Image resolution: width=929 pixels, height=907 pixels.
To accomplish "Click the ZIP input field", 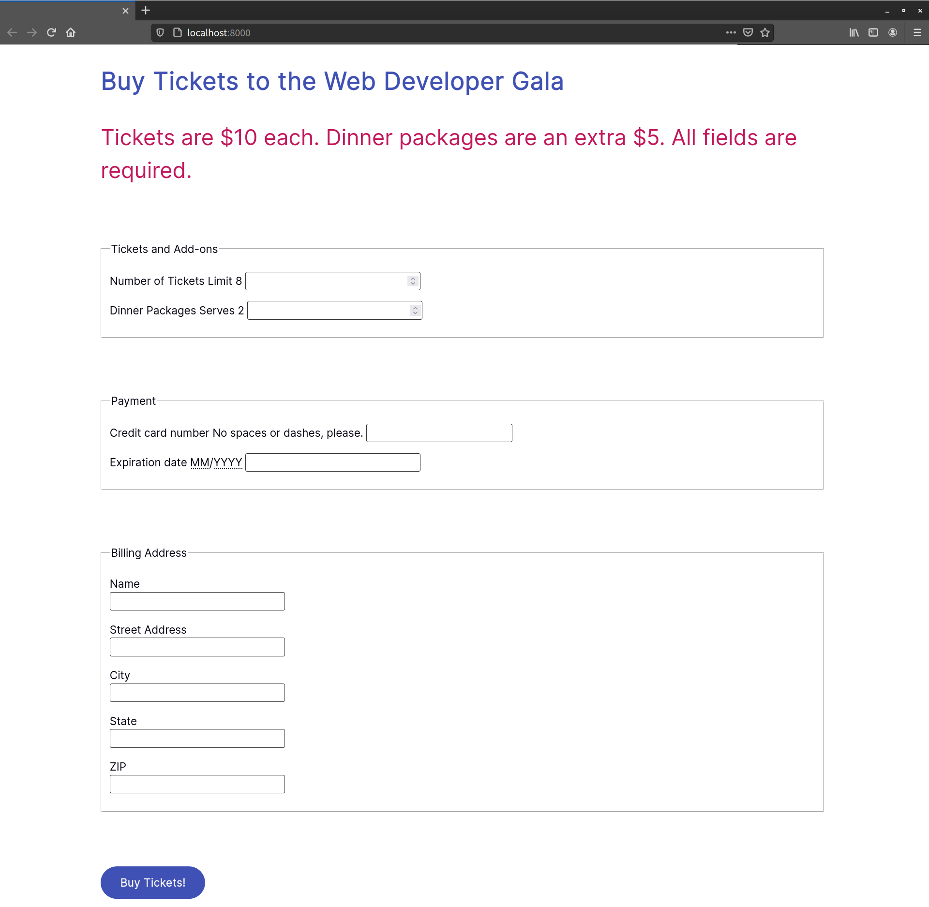I will point(197,784).
